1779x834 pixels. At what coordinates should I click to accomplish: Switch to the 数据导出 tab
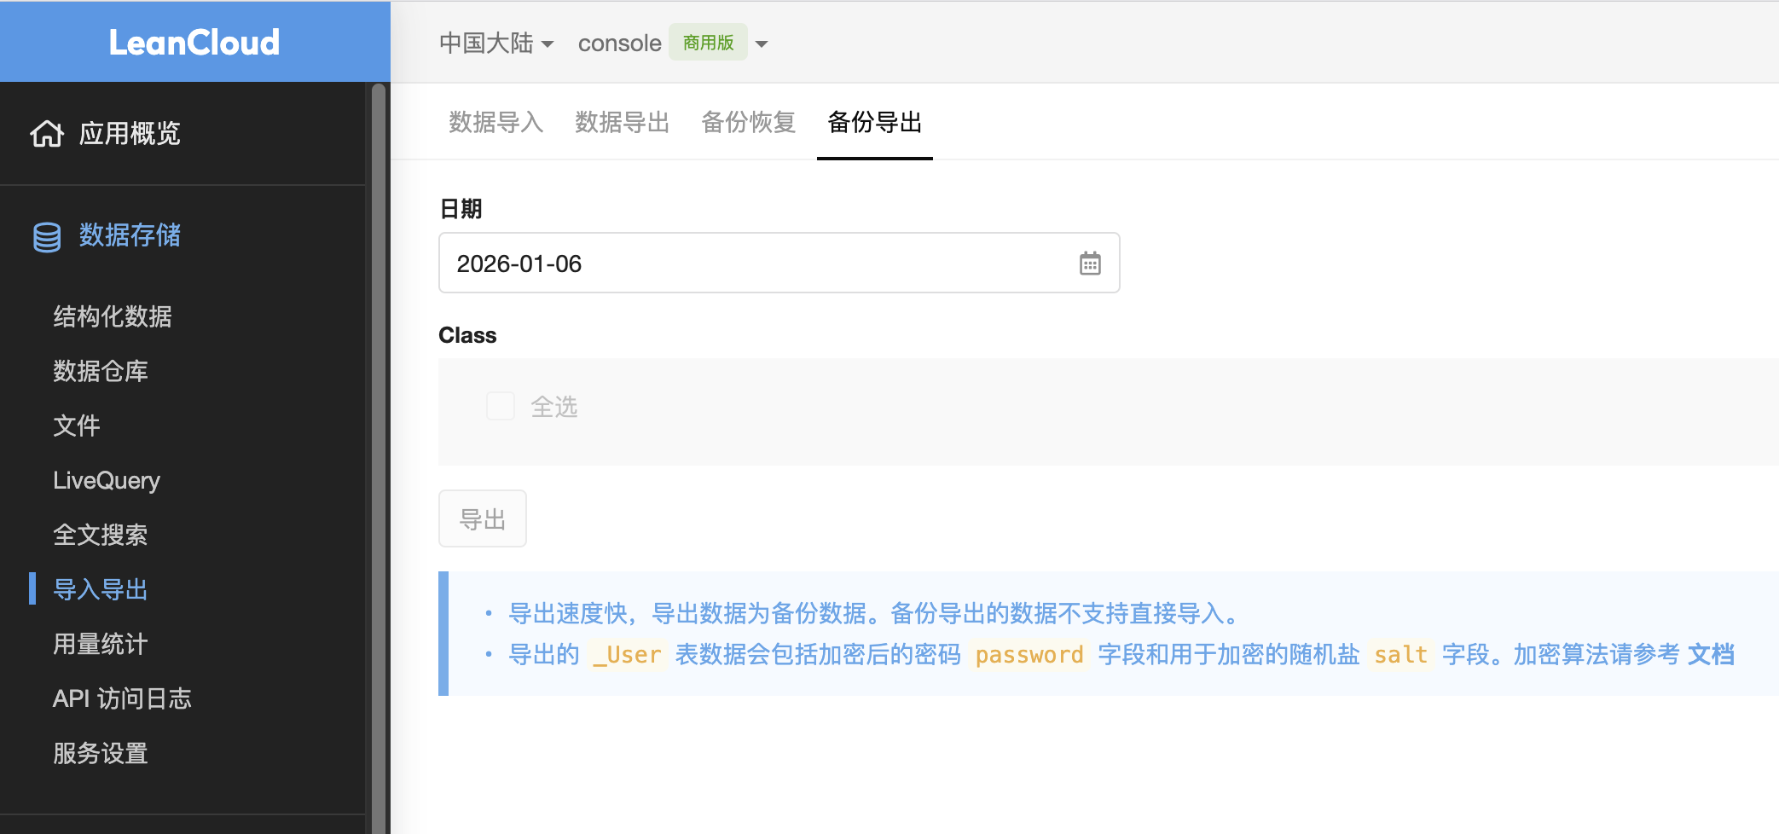click(x=622, y=122)
